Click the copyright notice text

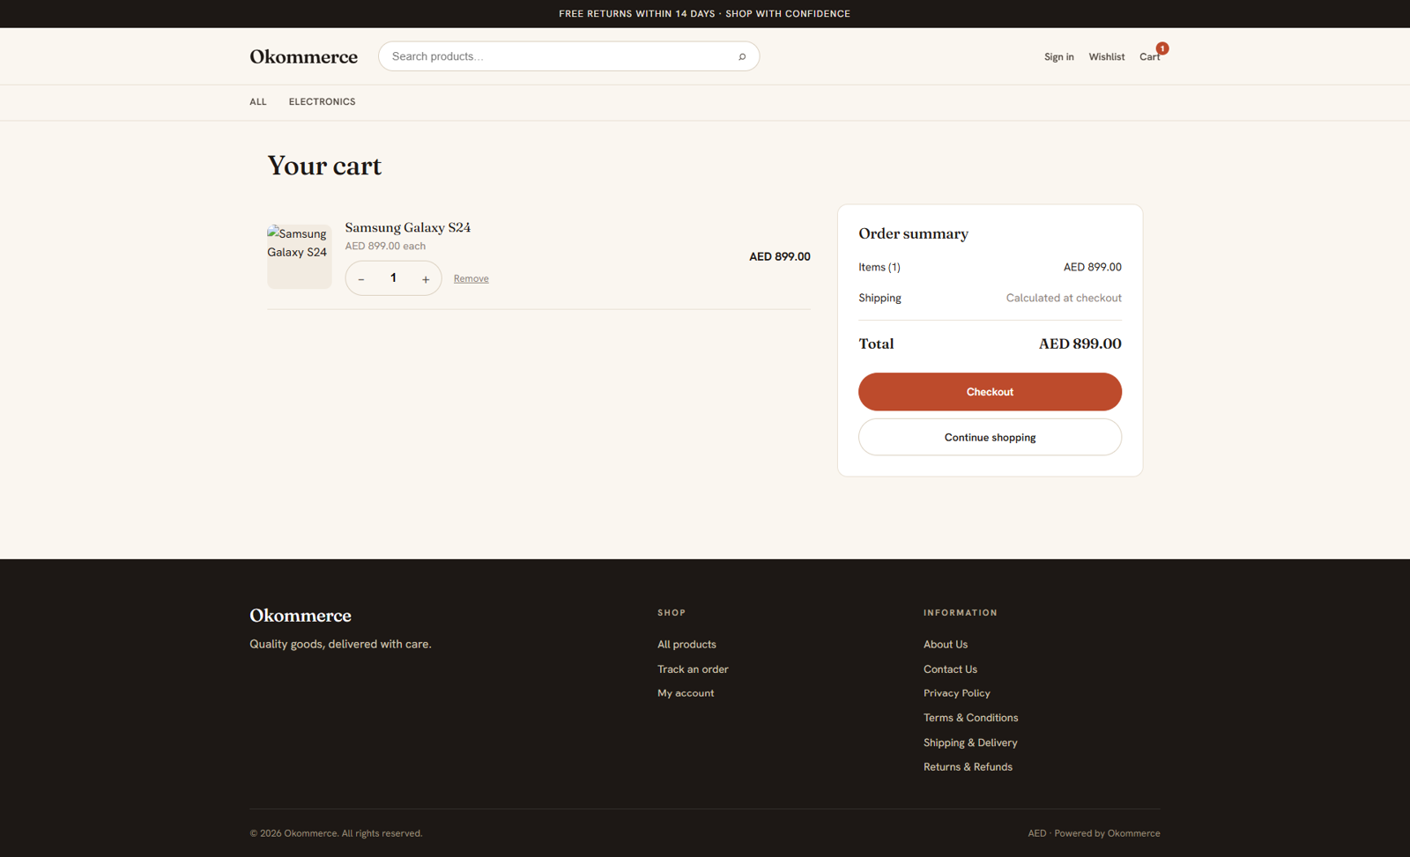pyautogui.click(x=336, y=833)
